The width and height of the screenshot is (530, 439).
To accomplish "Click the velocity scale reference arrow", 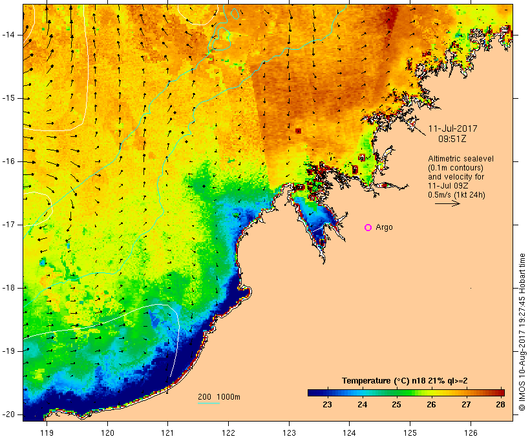I will tap(447, 203).
